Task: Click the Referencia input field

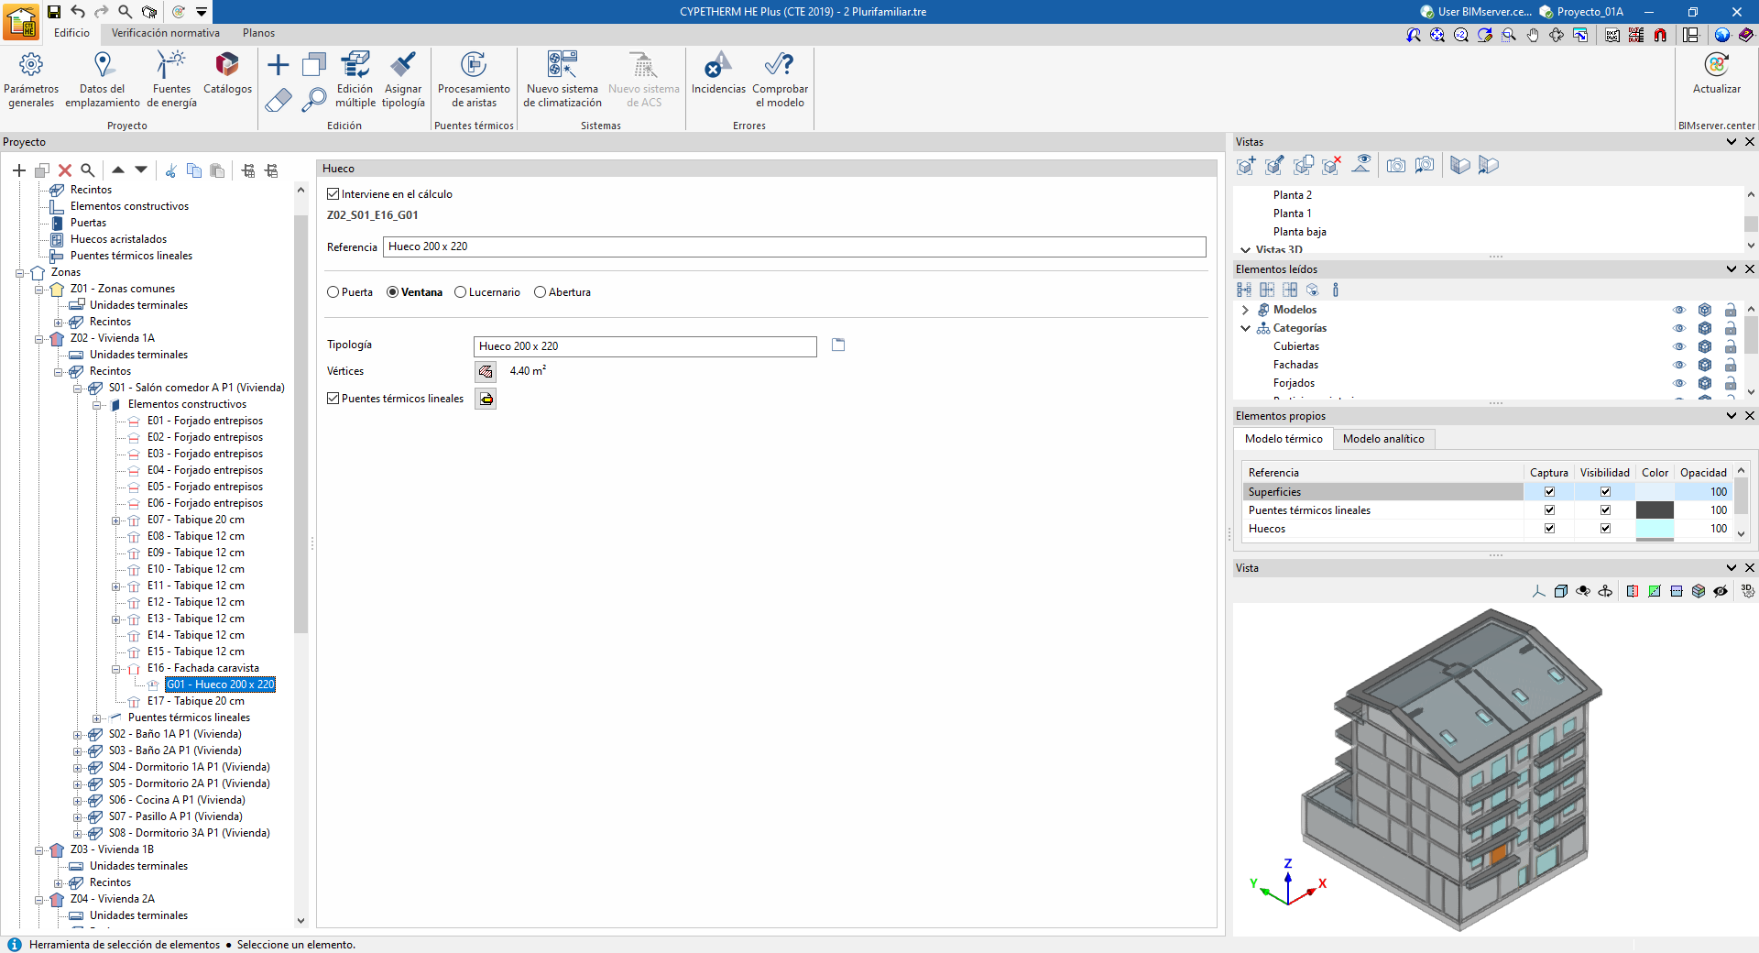Action: click(793, 246)
